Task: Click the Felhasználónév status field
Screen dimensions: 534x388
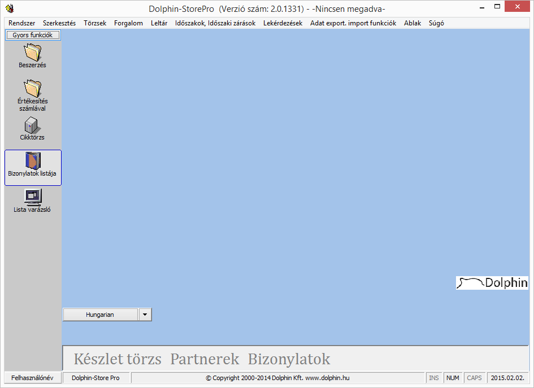Action: coord(33,378)
